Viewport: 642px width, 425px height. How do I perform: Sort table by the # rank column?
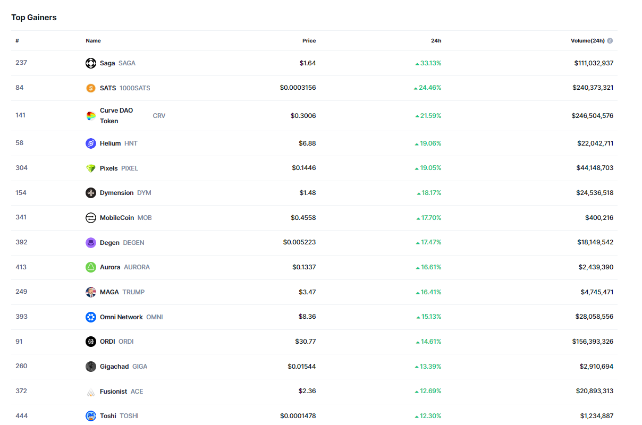18,41
